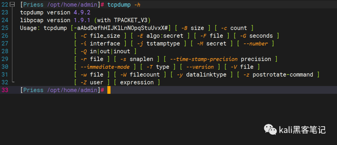Click the word 'user' on line 32
This screenshot has width=337, height=145.
tap(96, 82)
